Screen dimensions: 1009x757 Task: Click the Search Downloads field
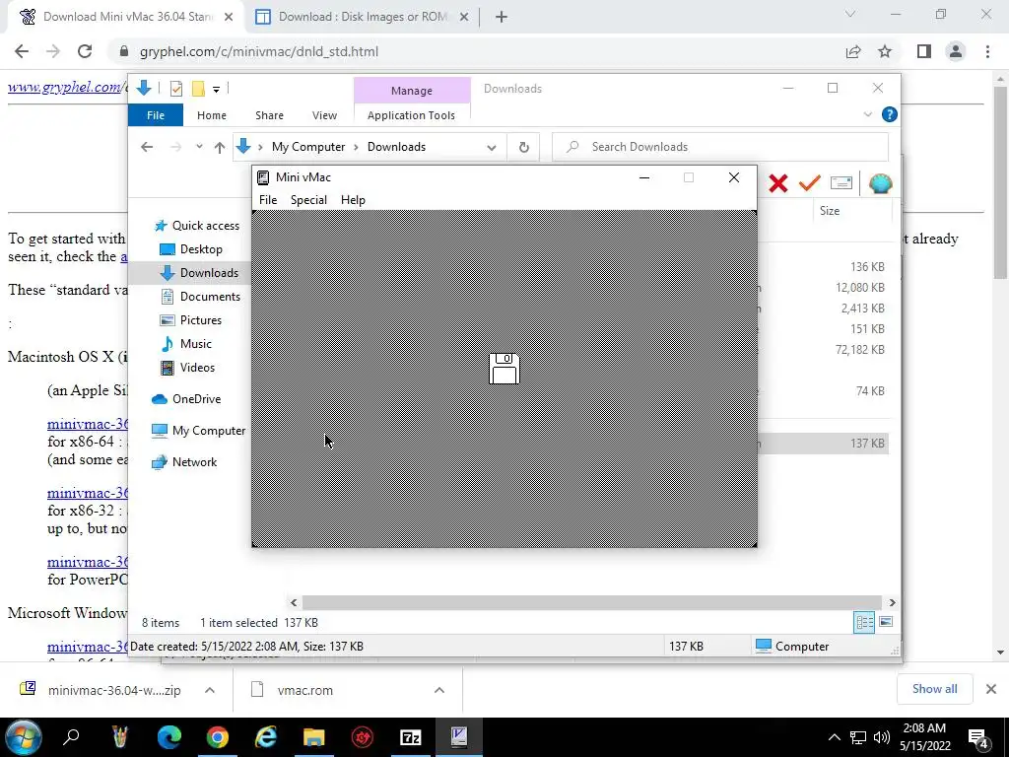point(720,147)
